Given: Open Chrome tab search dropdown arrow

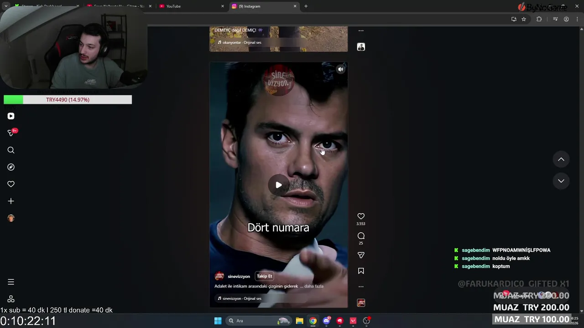Looking at the screenshot, I should (6, 6).
